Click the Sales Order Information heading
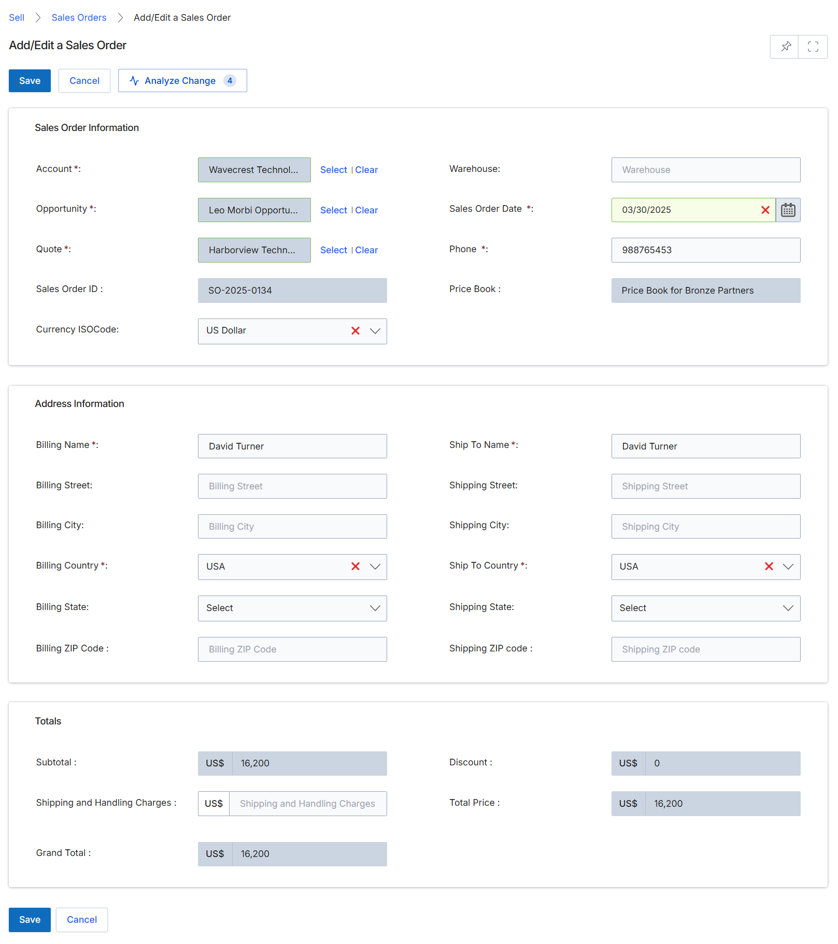The image size is (838, 944). pyautogui.click(x=87, y=128)
